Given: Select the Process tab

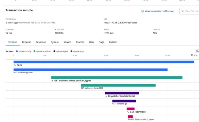Looking at the screenshot, I should click(x=80, y=42).
